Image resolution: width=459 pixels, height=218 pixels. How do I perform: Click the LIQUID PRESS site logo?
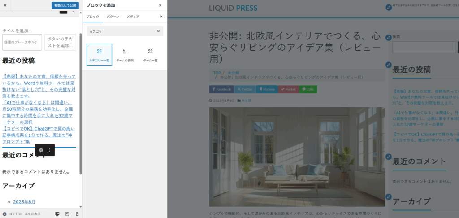233,8
